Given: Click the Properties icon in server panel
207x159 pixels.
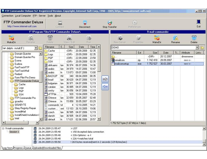Looking at the screenshot, I should coord(138,38).
